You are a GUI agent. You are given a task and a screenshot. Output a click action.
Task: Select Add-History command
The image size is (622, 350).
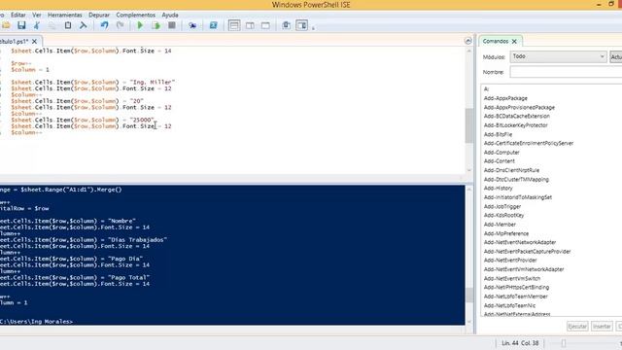coord(498,188)
